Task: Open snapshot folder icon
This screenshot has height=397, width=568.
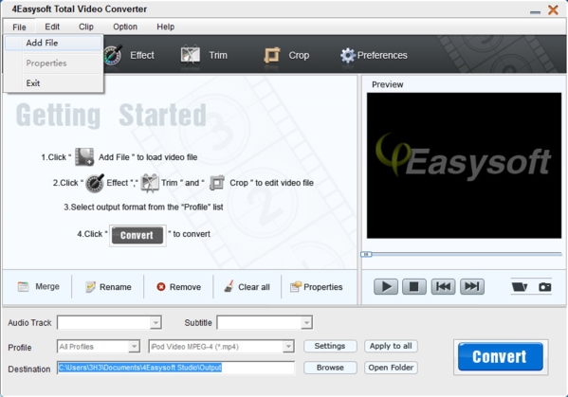Action: tap(520, 287)
